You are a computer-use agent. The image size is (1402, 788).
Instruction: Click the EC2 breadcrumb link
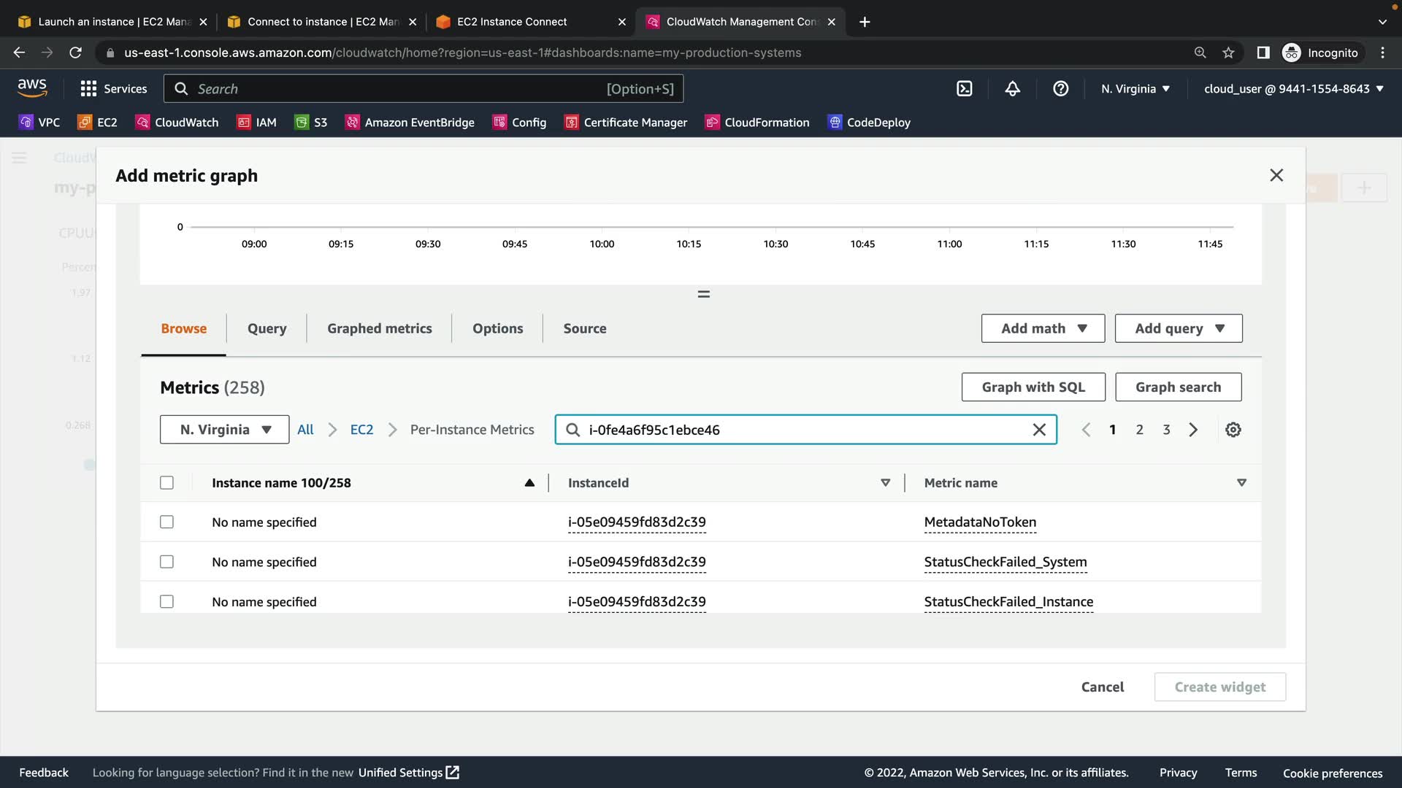click(x=361, y=430)
